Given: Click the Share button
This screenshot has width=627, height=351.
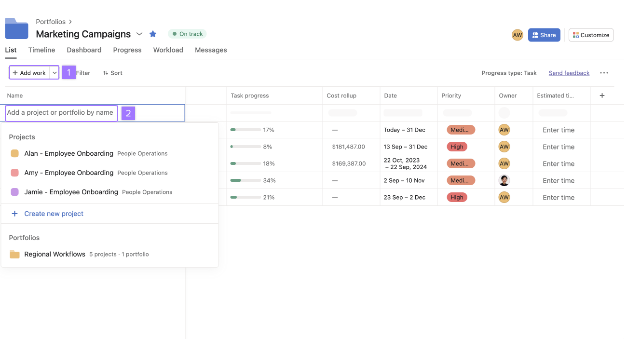Looking at the screenshot, I should [x=544, y=35].
